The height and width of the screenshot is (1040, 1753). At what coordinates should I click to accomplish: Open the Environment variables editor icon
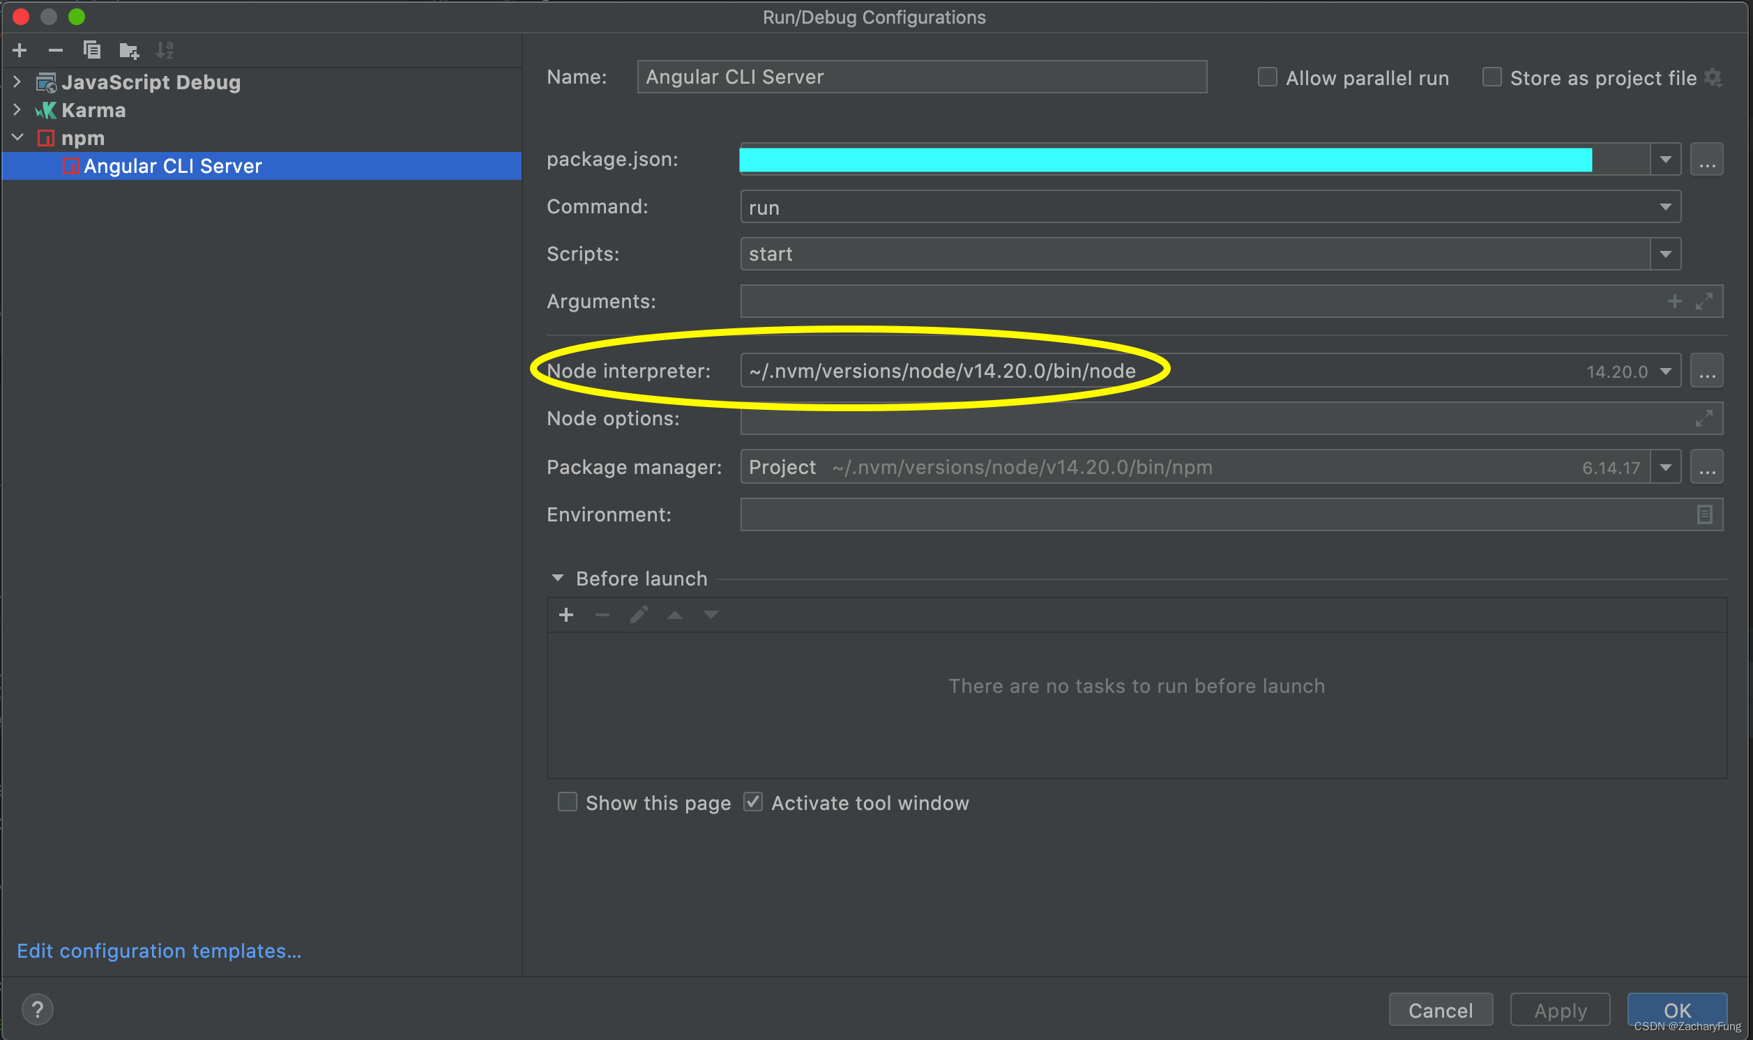coord(1705,514)
